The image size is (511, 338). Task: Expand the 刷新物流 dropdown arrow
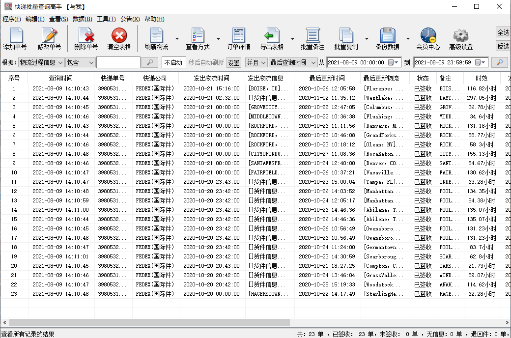pos(177,39)
